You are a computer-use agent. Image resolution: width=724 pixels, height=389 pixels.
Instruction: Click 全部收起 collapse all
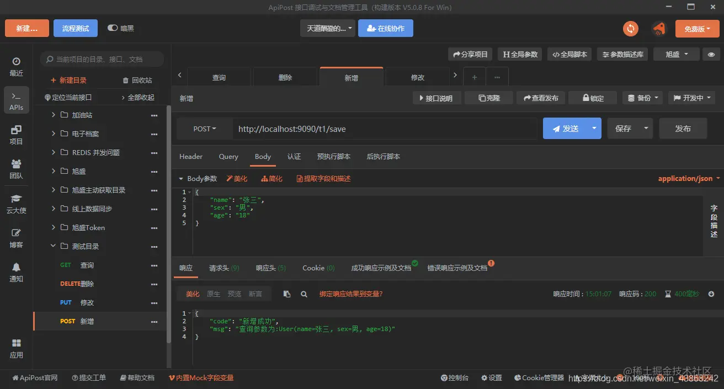pos(138,97)
